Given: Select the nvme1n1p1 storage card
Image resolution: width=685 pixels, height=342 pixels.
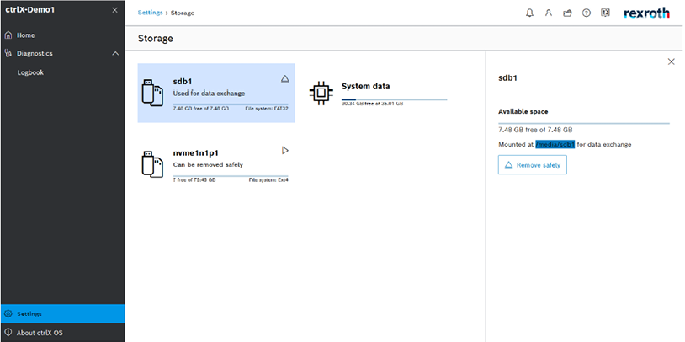Looking at the screenshot, I should pos(216,164).
